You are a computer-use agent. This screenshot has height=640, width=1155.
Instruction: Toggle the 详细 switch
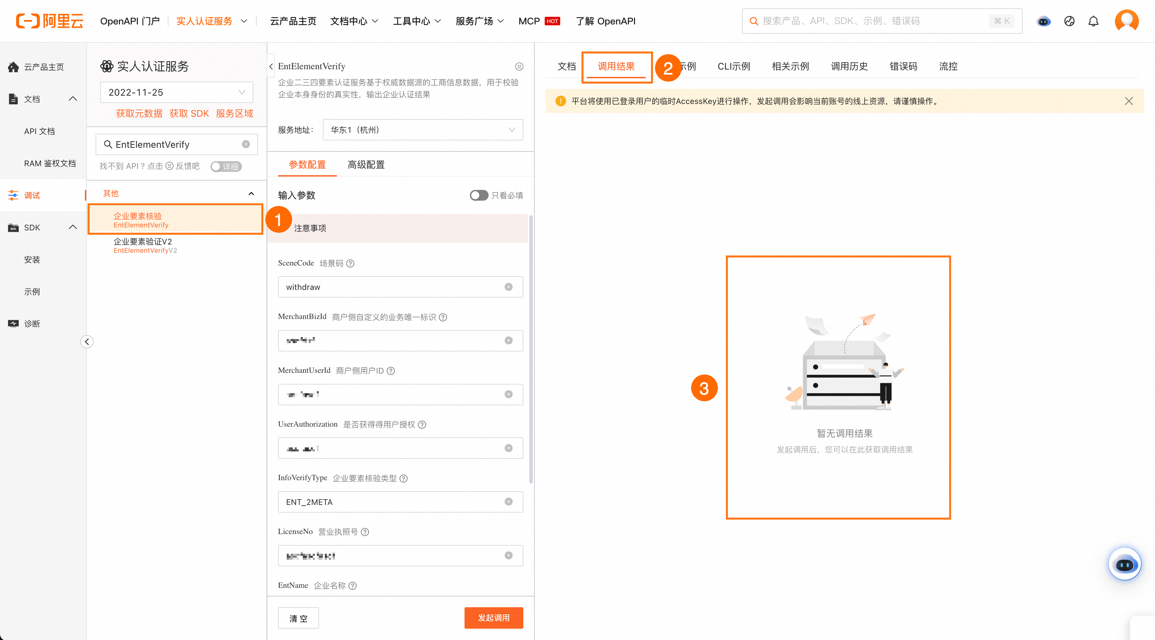[226, 167]
